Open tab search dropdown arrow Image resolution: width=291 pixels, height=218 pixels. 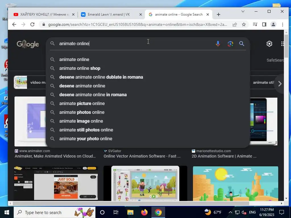point(243,11)
